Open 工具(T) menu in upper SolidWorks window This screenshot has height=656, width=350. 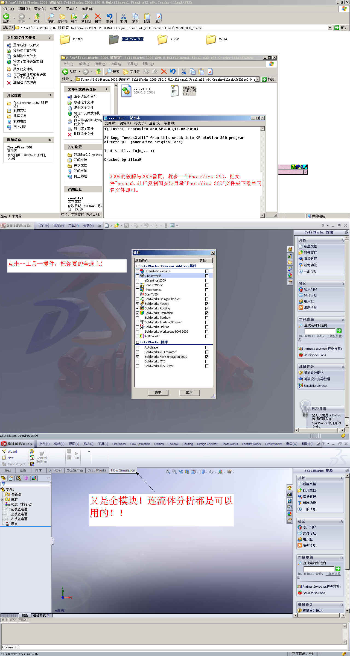pyautogui.click(x=73, y=226)
